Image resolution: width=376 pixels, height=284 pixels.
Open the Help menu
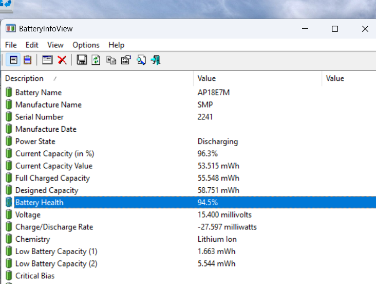click(x=116, y=45)
